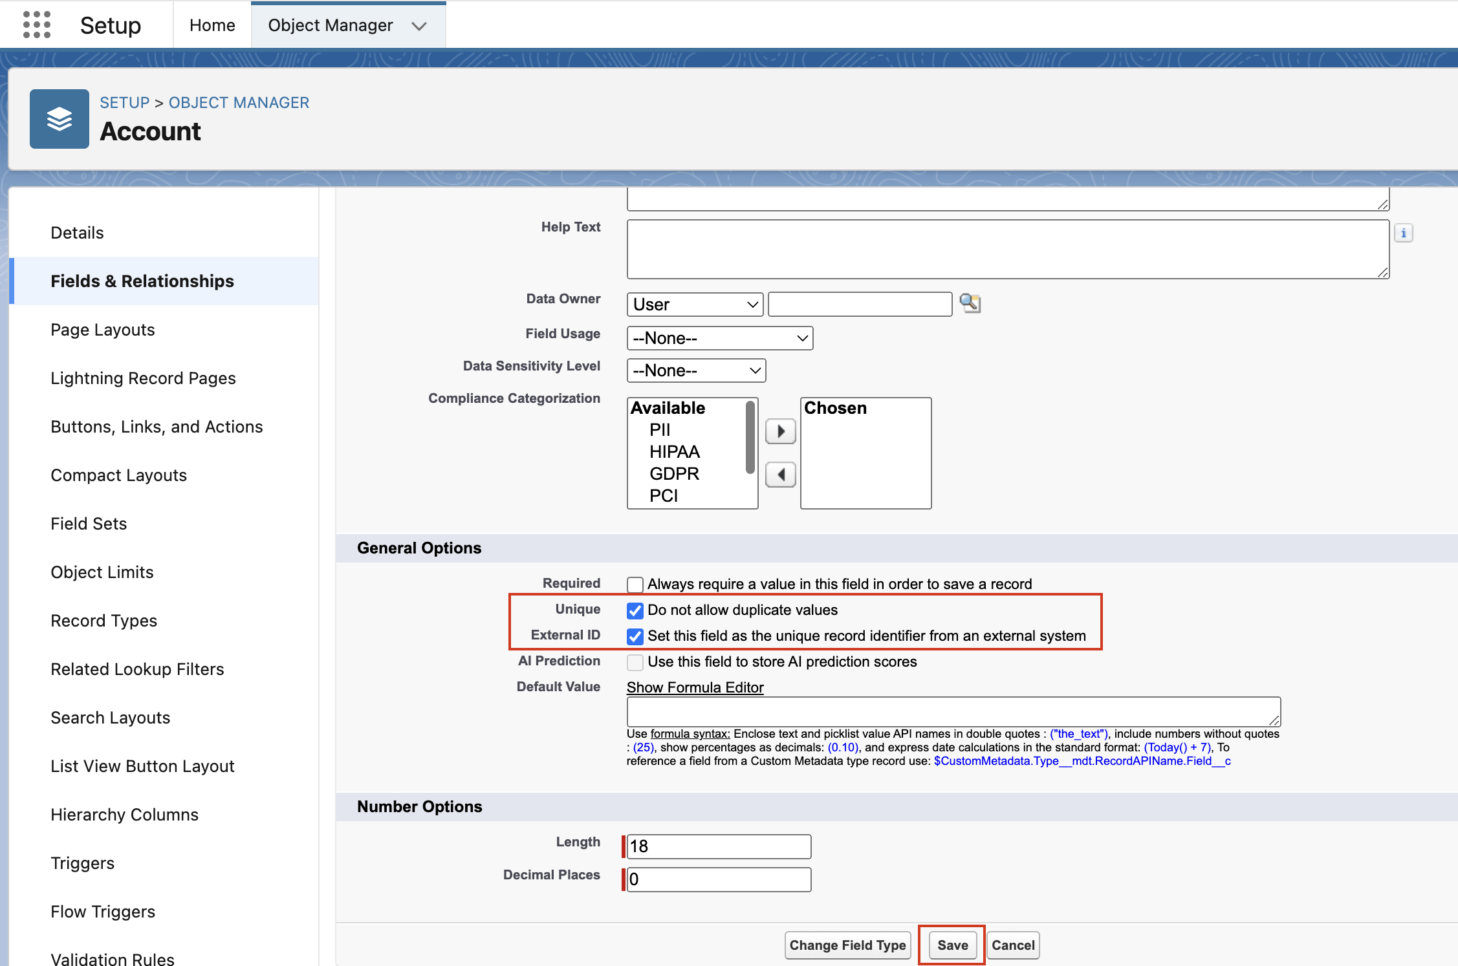Open the Data Owner lookup magnifier icon

970,303
